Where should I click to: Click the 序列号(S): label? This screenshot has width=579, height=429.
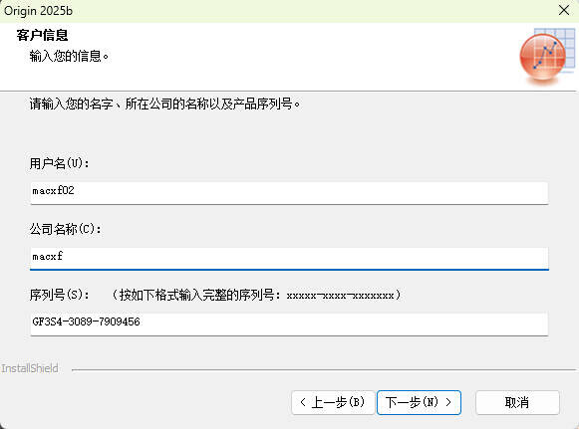59,295
